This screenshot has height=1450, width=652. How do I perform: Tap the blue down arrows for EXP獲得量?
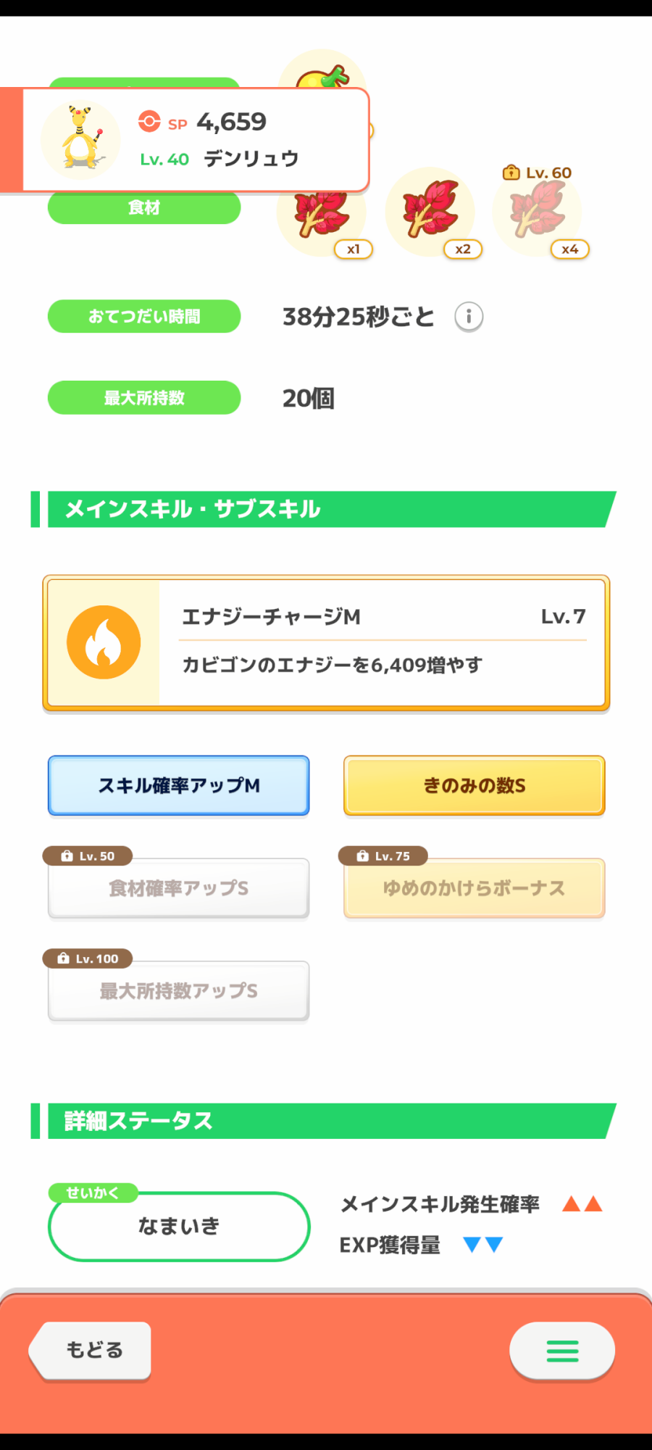482,1245
